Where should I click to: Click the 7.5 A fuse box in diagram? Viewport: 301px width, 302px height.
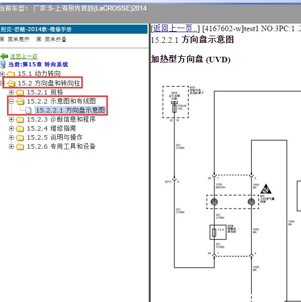(x=218, y=232)
